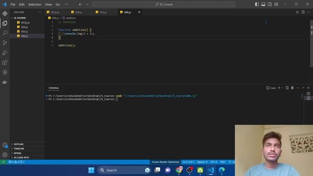Click the Ln 5, Col 2 status item
This screenshot has height=176, width=313.
188,162
